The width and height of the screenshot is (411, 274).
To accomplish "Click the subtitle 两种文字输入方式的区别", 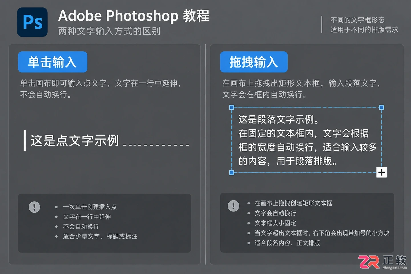I will [109, 31].
